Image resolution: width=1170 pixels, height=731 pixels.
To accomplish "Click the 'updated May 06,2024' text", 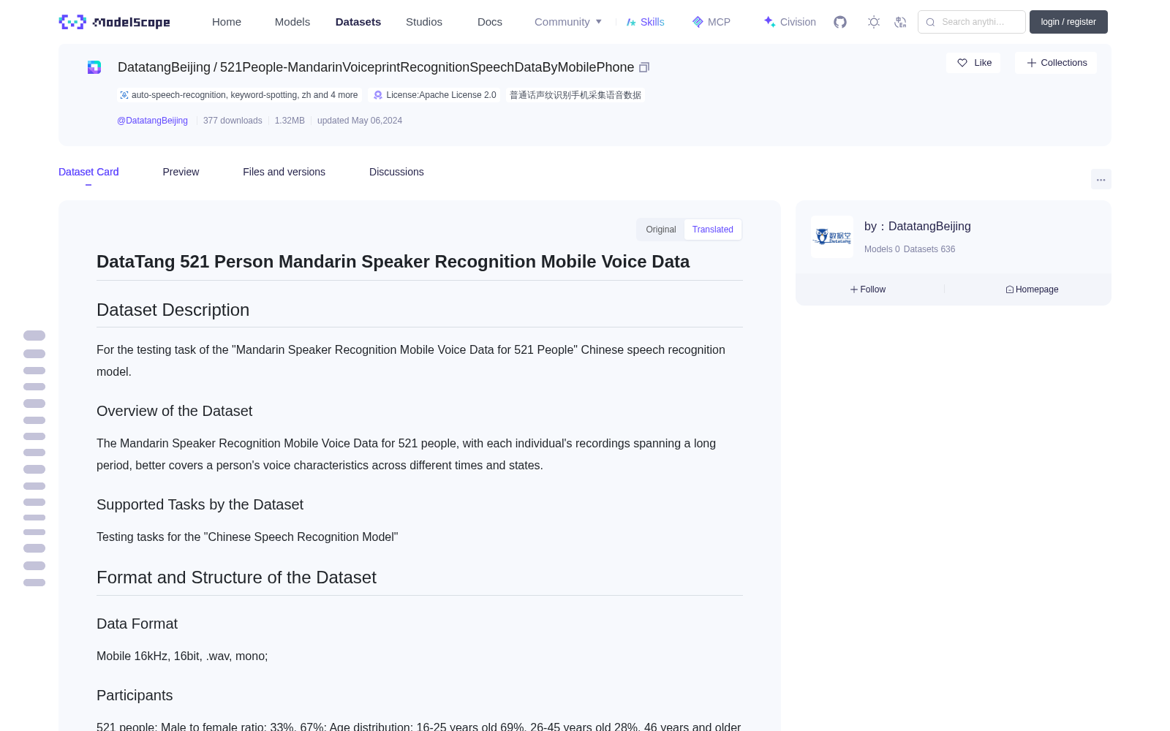I will [360, 121].
